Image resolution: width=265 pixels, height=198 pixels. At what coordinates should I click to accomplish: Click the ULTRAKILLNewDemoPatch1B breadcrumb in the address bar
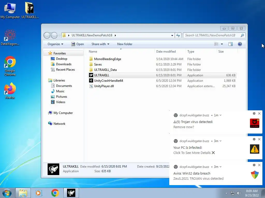[x=92, y=35]
